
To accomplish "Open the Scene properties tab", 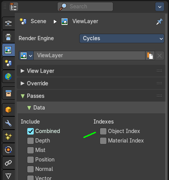I will click(8, 63).
